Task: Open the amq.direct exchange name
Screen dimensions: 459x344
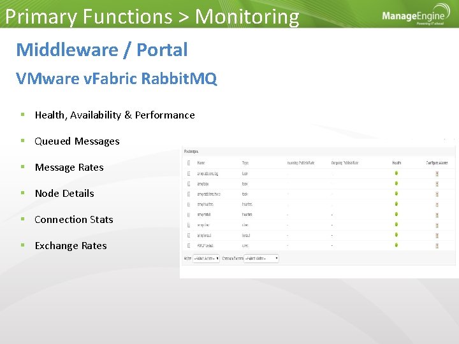Action: point(203,226)
